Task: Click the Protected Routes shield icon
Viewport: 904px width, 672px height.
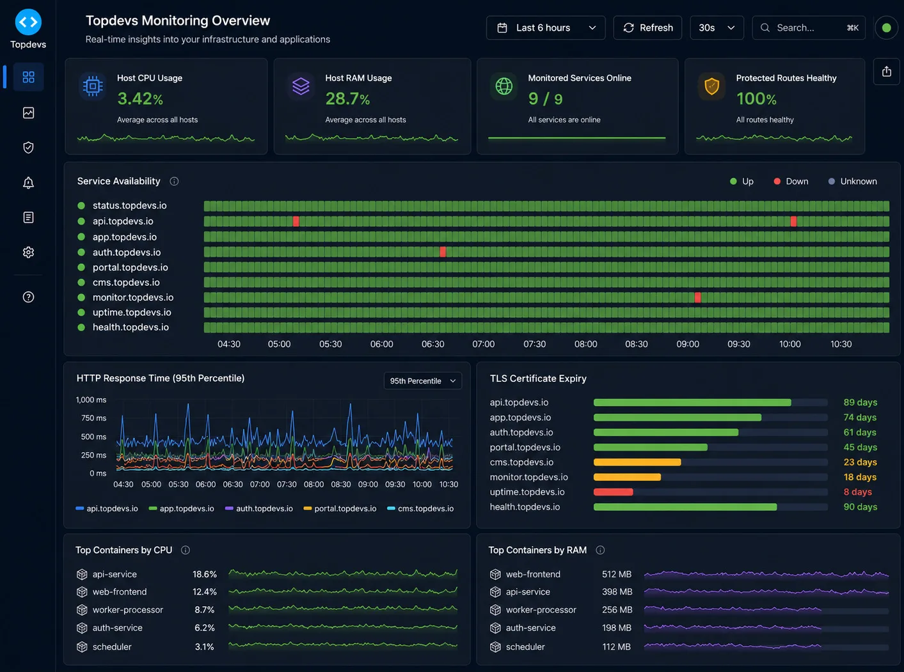Action: click(x=711, y=86)
